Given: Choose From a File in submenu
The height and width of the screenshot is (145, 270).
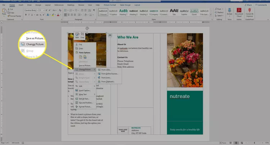Looking at the screenshot, I should (107, 69).
